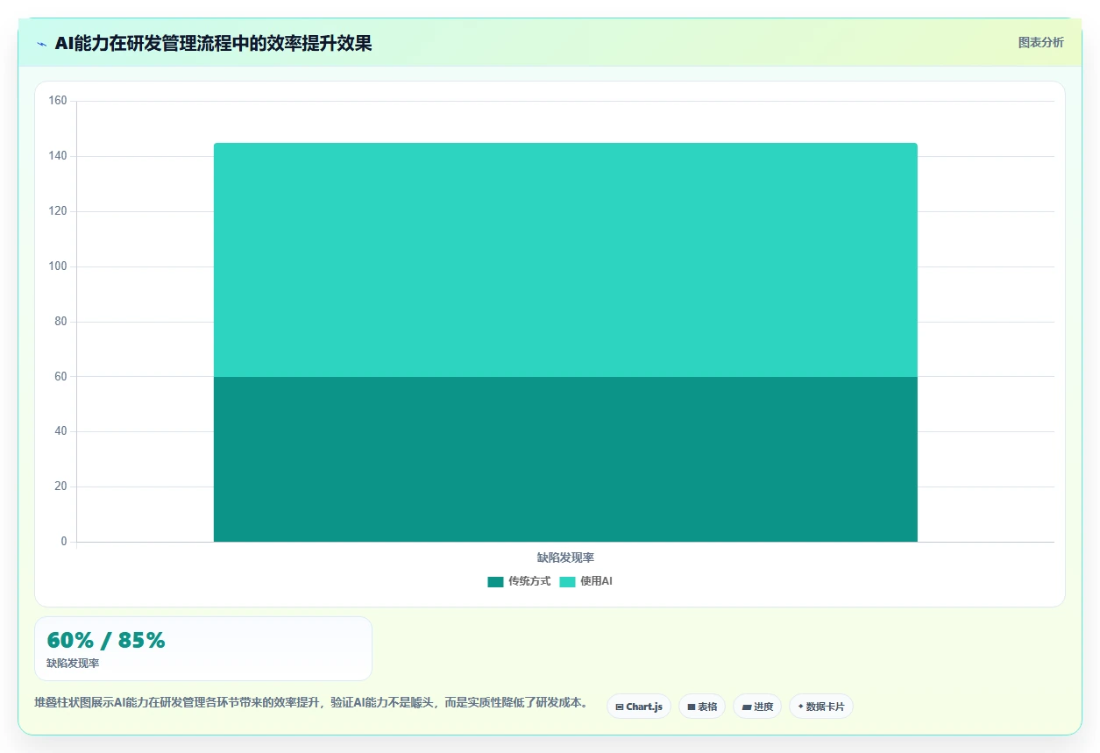1100x753 pixels.
Task: Click the y-axis value 40
Action: pos(60,431)
